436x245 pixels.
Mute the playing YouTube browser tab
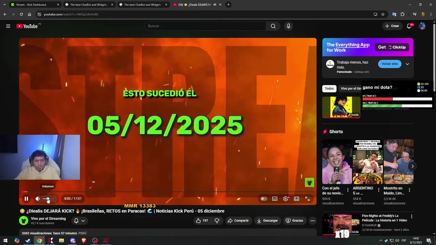tap(215, 5)
